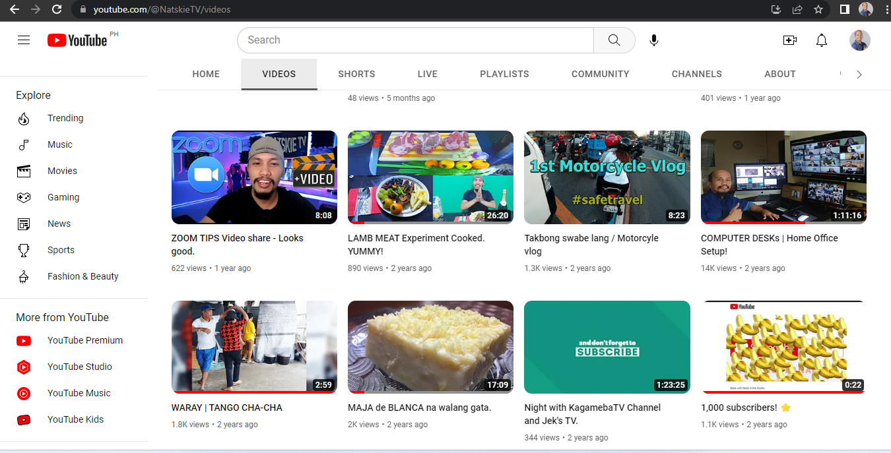The height and width of the screenshot is (453, 891).
Task: Open the COMMUNITY tab
Action: coord(601,75)
